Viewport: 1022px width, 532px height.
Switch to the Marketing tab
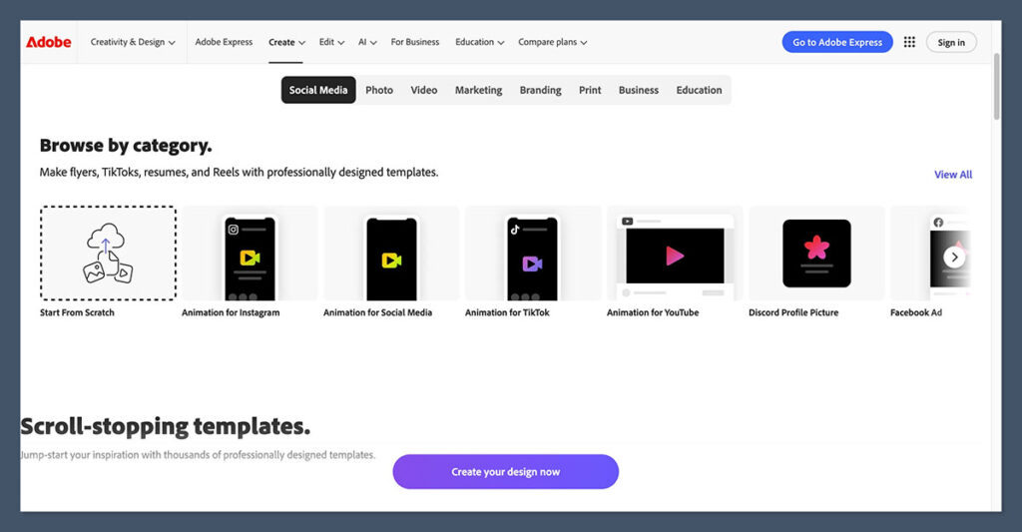(478, 90)
